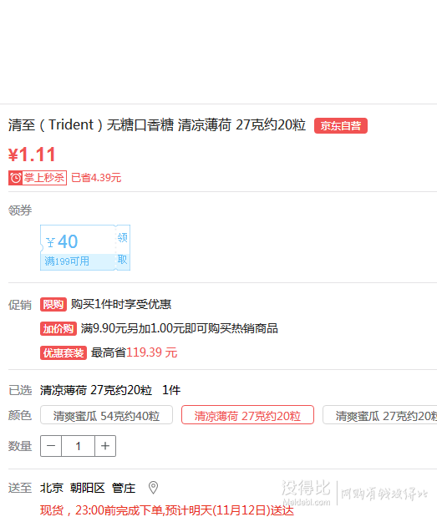Click the 京东自营 badge

341,126
